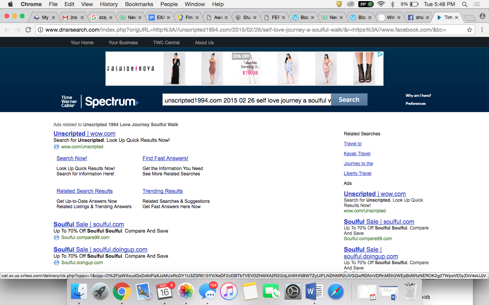
Task: Open Microsoft Word from the dock
Action: click(314, 292)
